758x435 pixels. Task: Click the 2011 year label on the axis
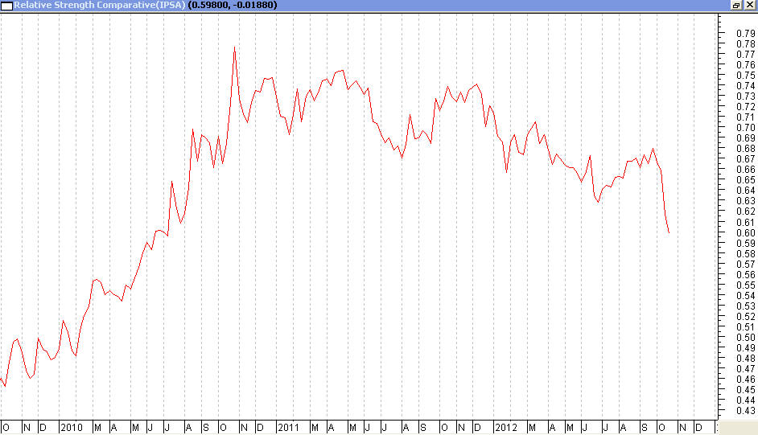click(x=289, y=427)
